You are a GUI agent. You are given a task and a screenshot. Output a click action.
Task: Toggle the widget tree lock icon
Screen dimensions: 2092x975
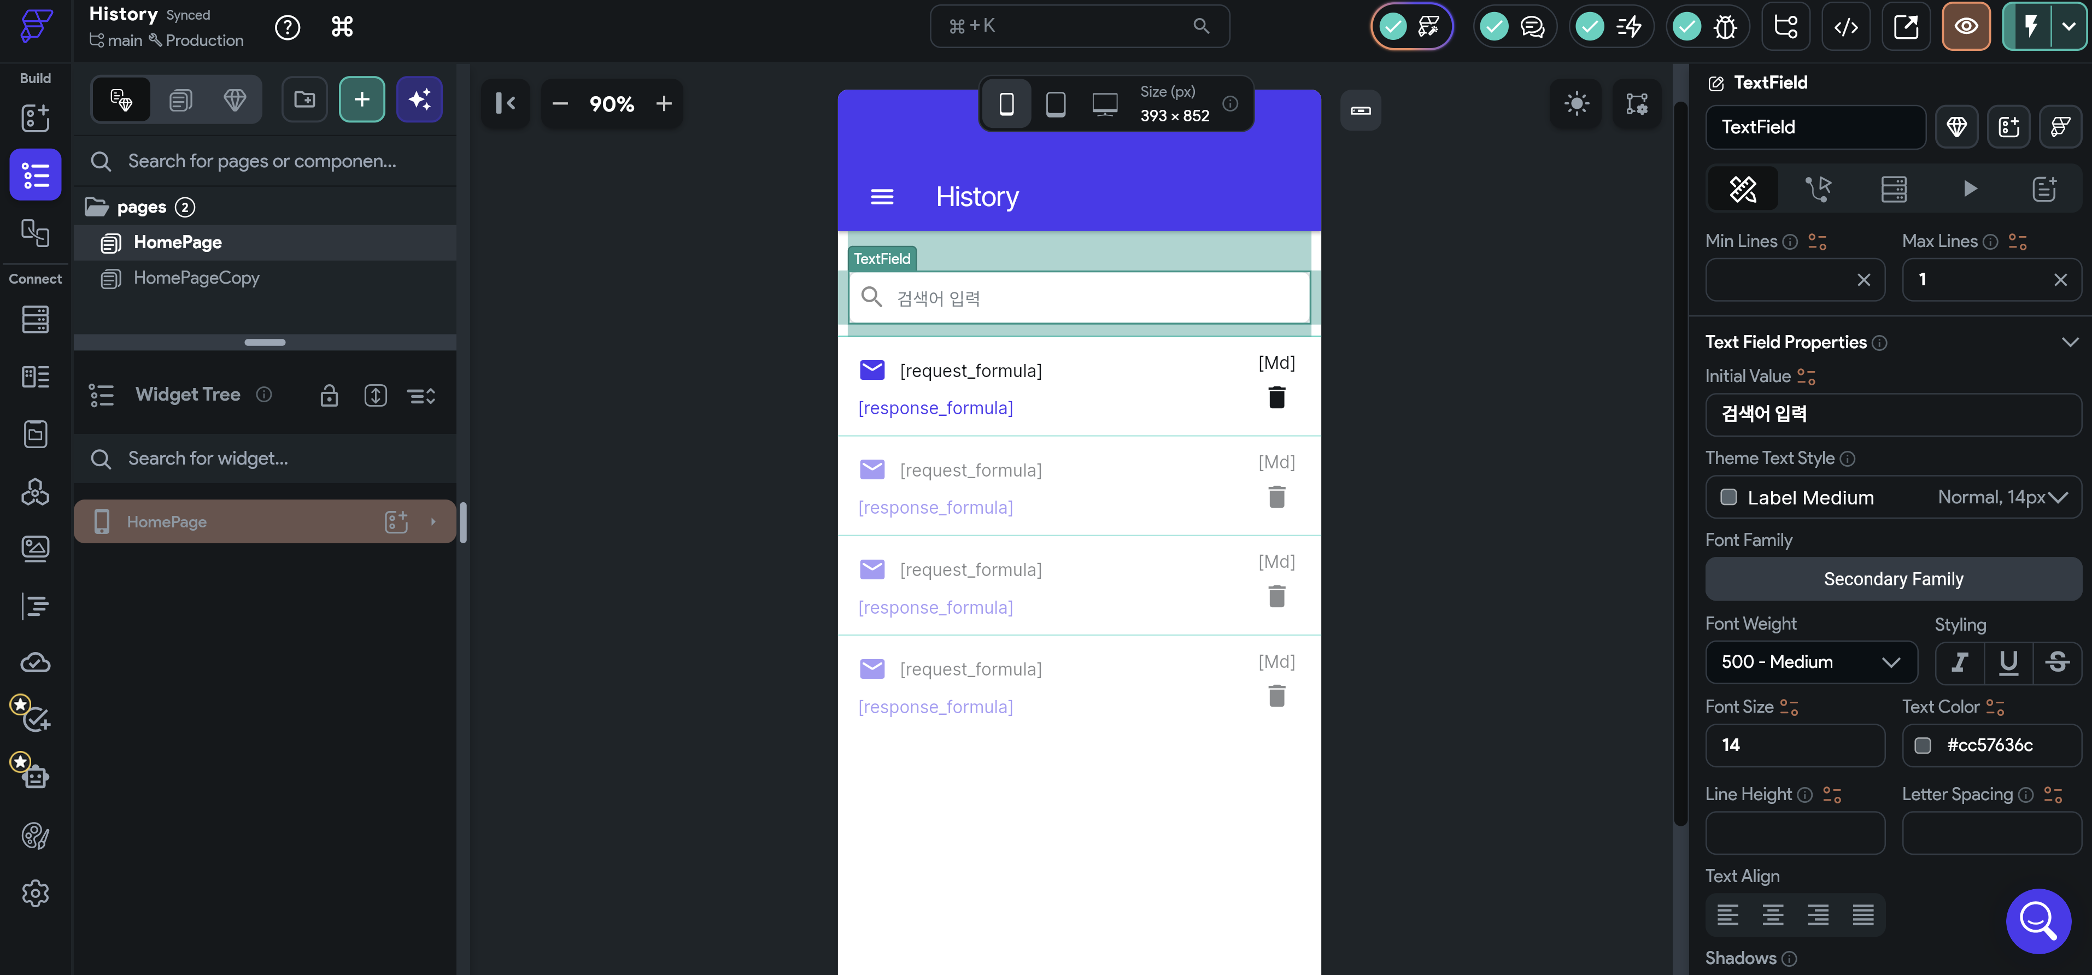click(x=329, y=395)
